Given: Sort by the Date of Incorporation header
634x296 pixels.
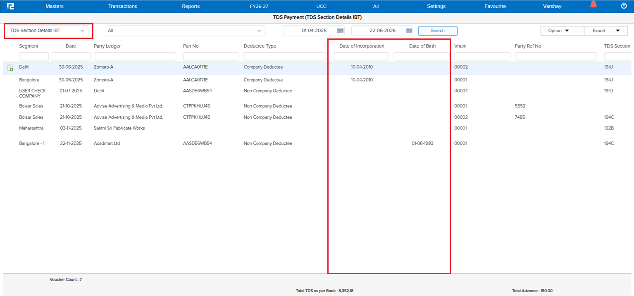Looking at the screenshot, I should tap(362, 46).
